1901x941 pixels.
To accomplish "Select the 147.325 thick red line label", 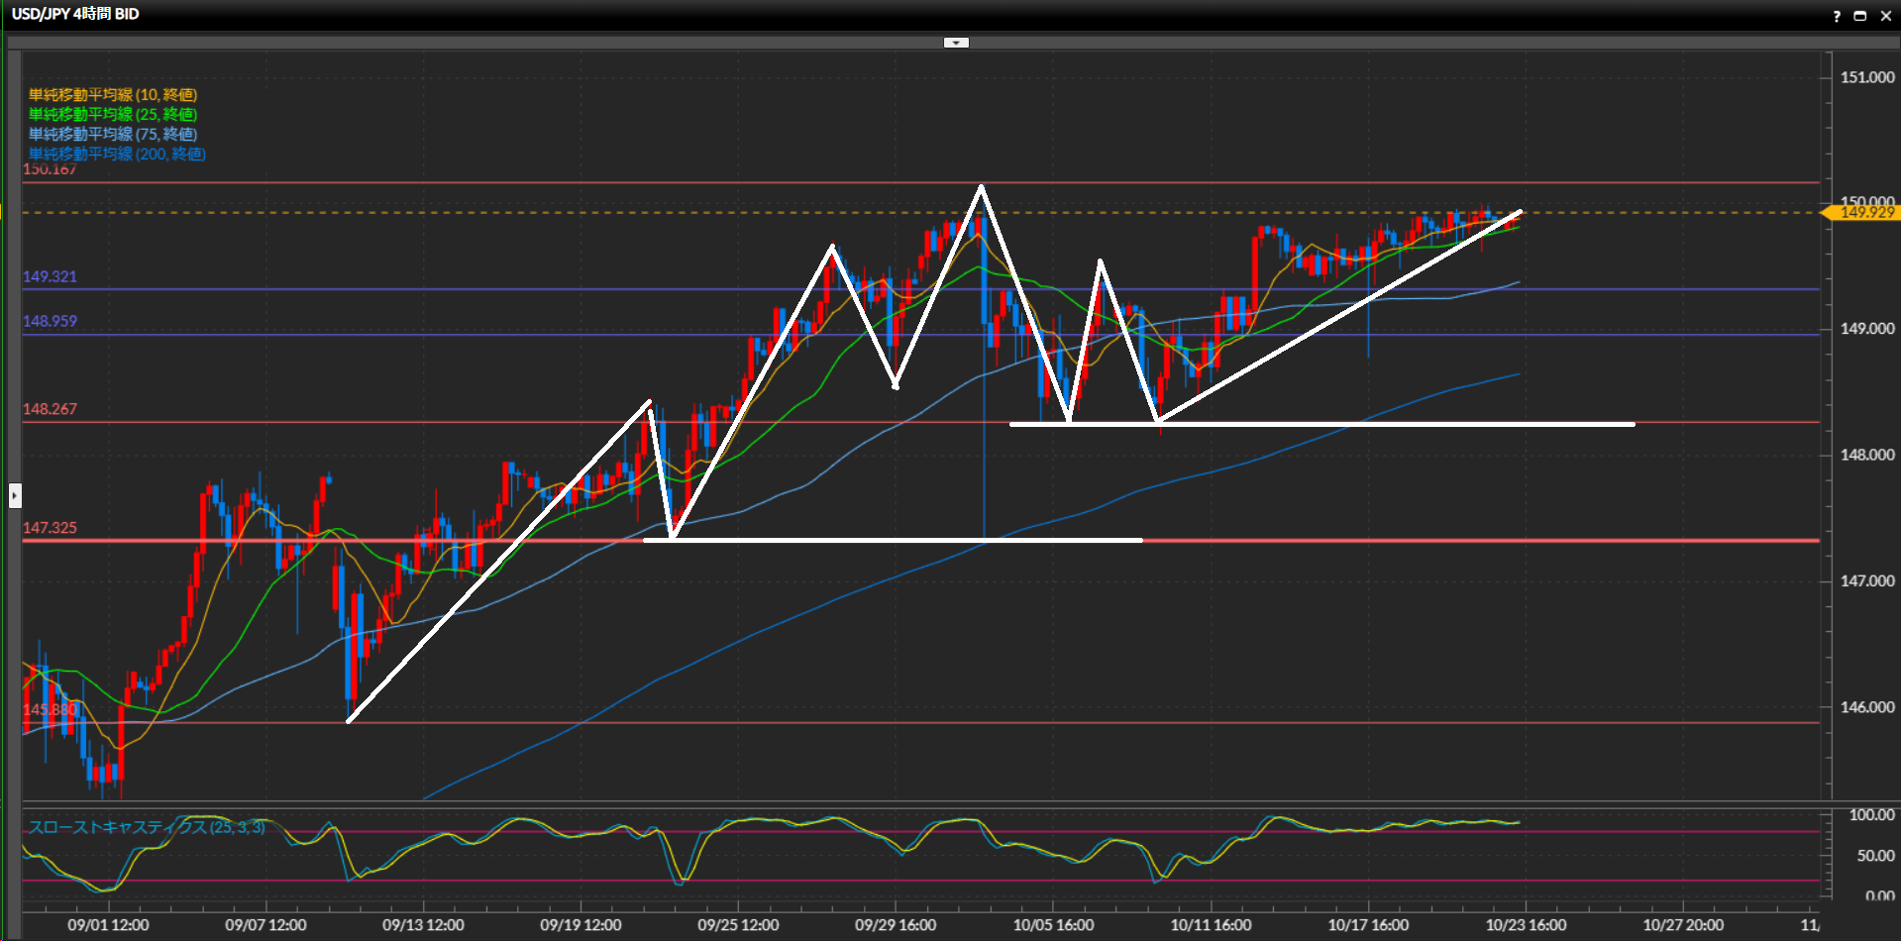I will 50,528.
